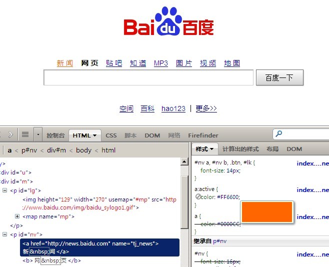Click p#nv link in 继承自 header
Image resolution: width=329 pixels, height=267 pixels.
click(219, 241)
